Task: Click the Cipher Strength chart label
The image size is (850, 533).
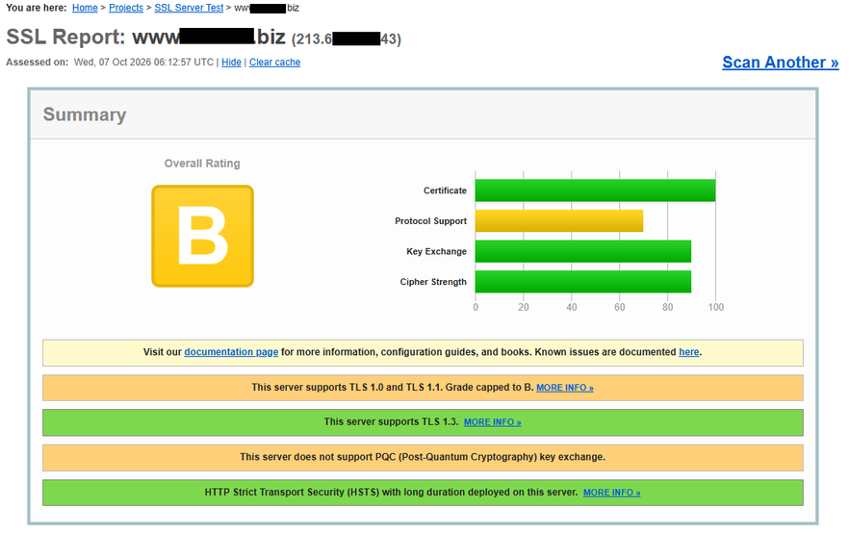Action: point(433,282)
